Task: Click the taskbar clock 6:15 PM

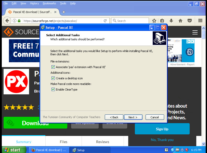Action: (x=196, y=150)
